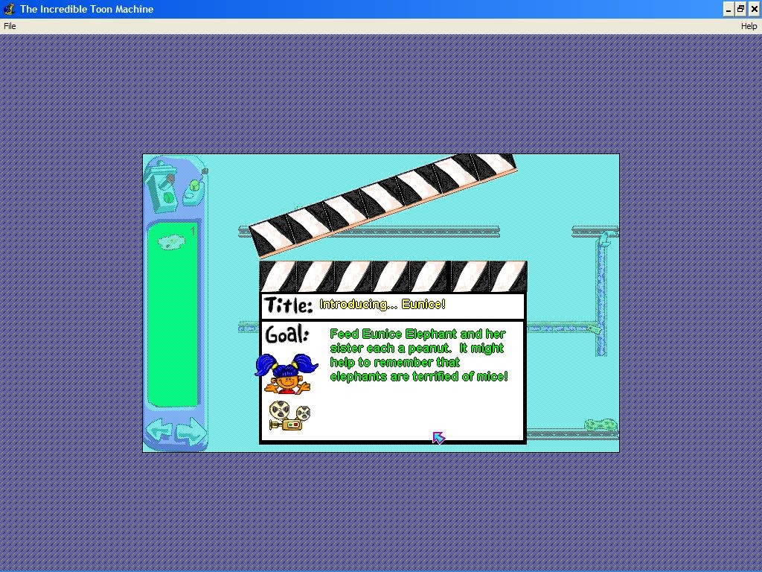Select the part in the green parts bin
The image size is (762, 572).
pos(171,242)
